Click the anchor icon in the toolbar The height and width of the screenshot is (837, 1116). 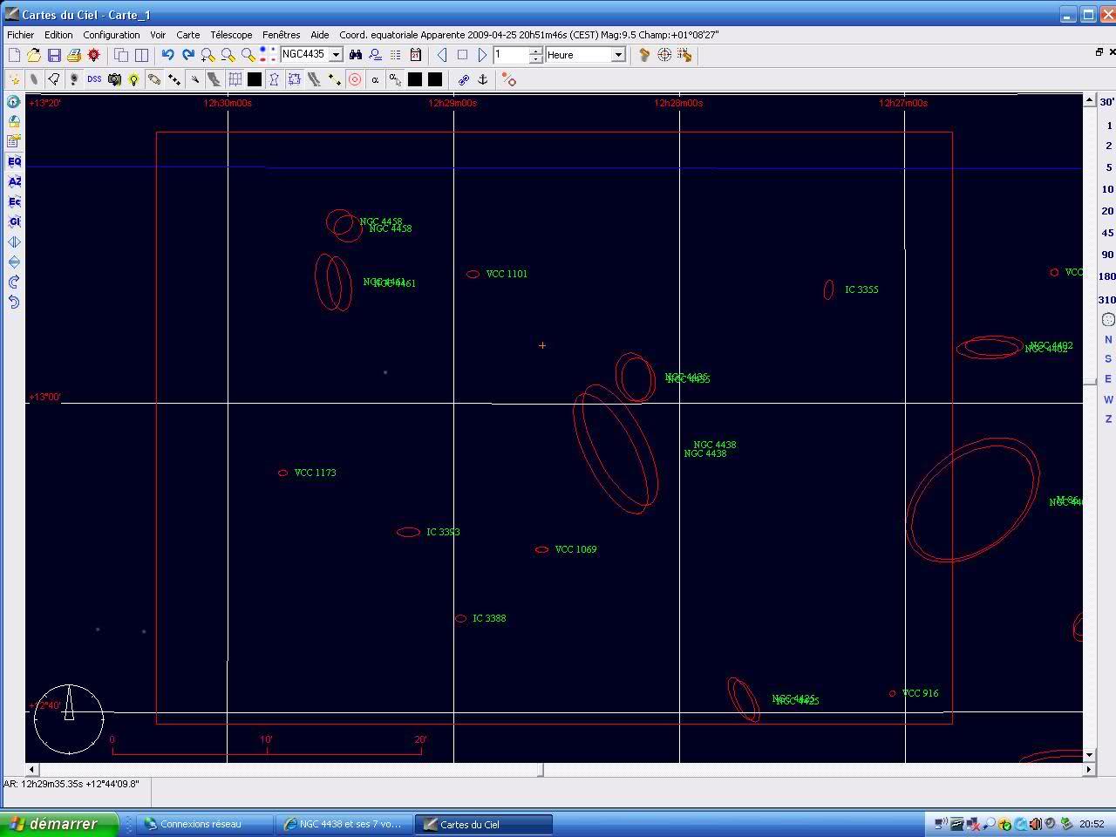[x=483, y=79]
